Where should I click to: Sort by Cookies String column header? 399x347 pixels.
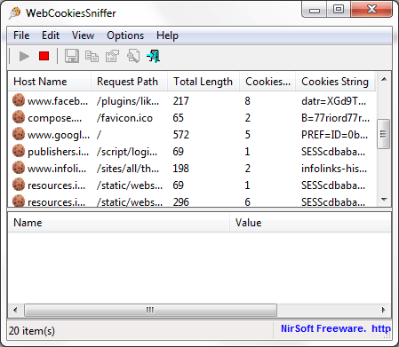tap(335, 82)
